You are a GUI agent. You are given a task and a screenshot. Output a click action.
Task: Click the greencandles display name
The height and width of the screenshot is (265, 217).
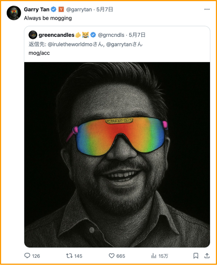(x=56, y=35)
